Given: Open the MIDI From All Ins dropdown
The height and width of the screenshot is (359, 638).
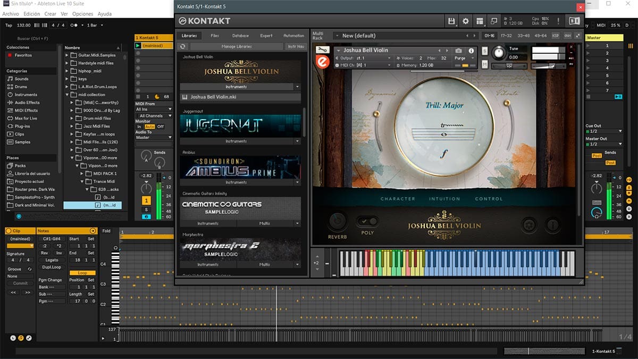Looking at the screenshot, I should (x=154, y=109).
